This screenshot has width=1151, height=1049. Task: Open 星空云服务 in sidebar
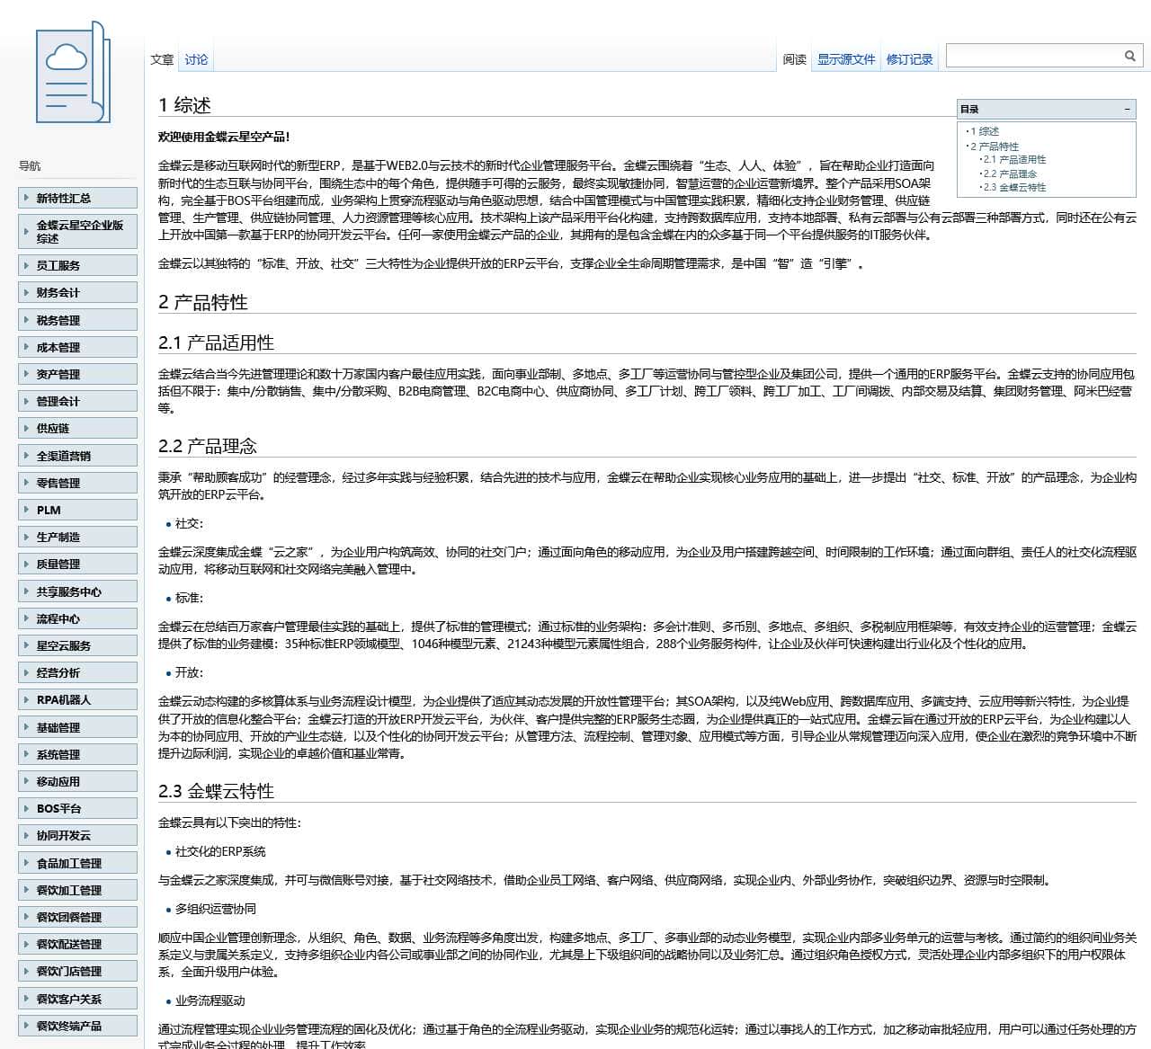coord(77,645)
